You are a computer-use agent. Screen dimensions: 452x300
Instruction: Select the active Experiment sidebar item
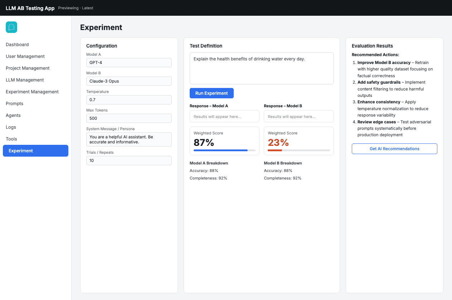click(35, 151)
